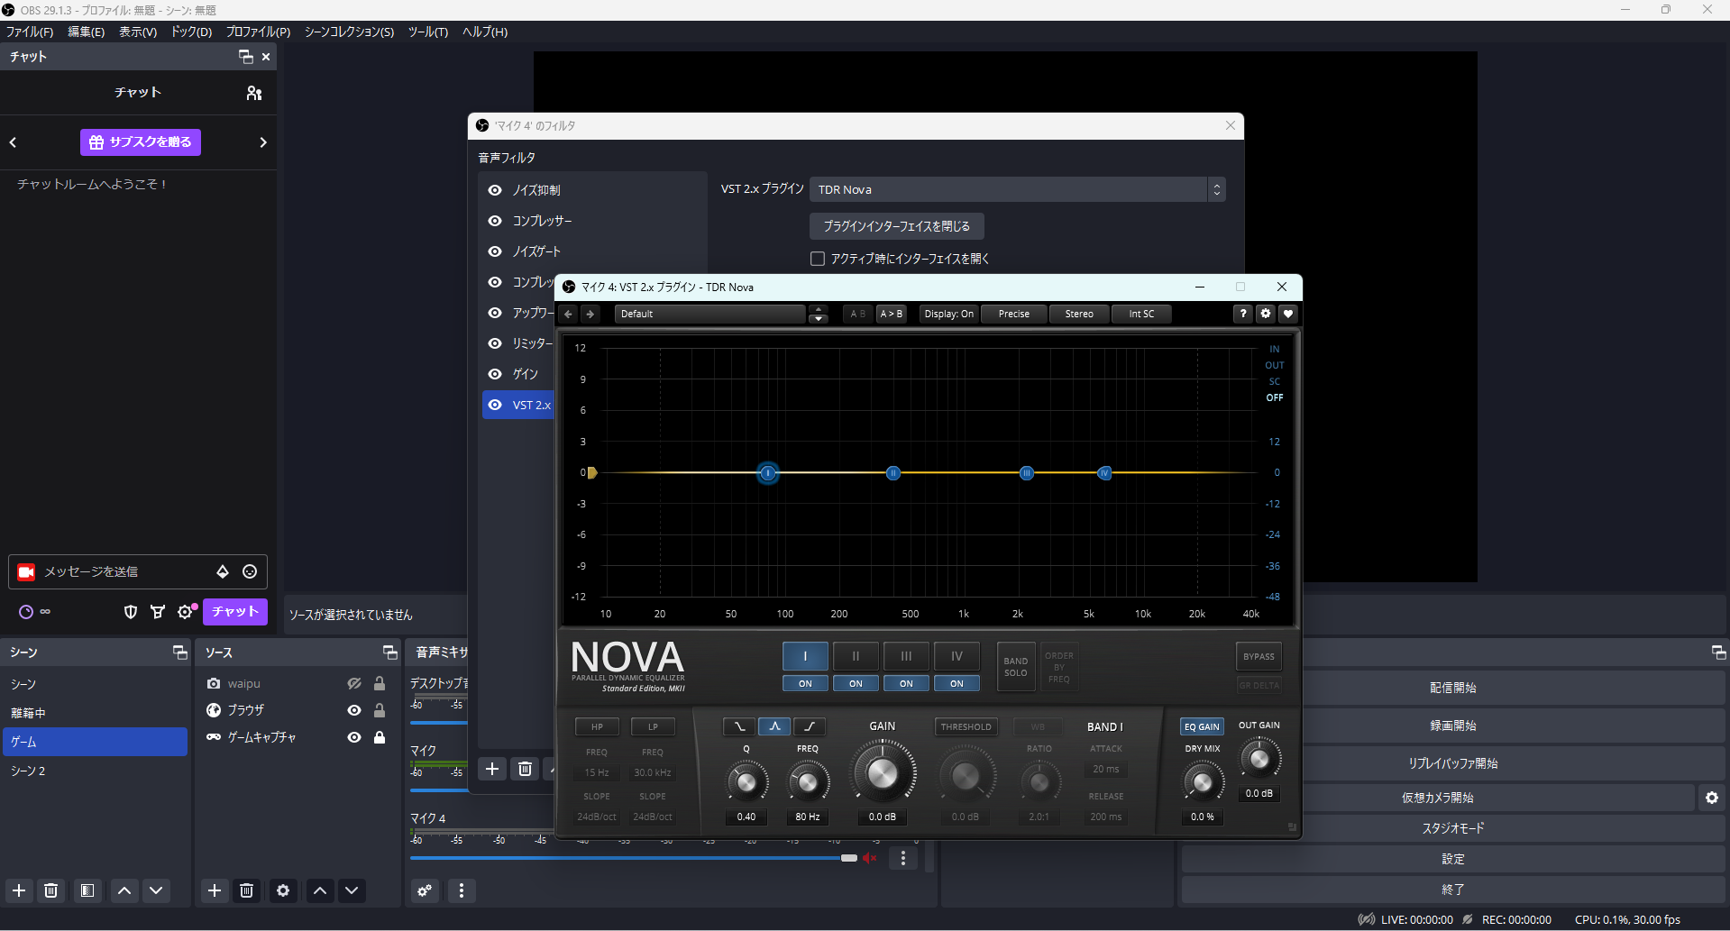Open Mic 4 three-dot options menu
The width and height of the screenshot is (1730, 931).
click(x=903, y=858)
